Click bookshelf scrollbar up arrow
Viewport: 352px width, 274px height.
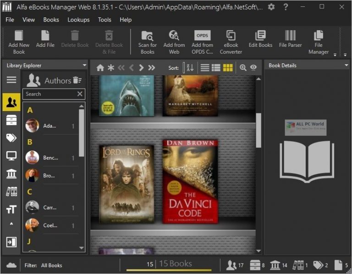[x=258, y=79]
